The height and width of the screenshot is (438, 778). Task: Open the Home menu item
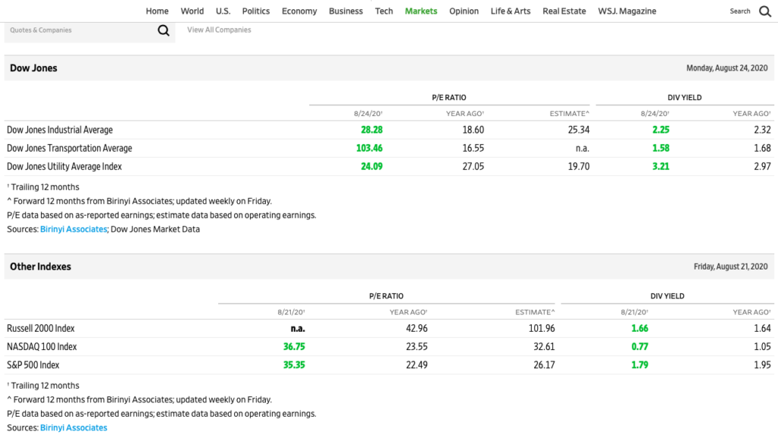point(157,11)
